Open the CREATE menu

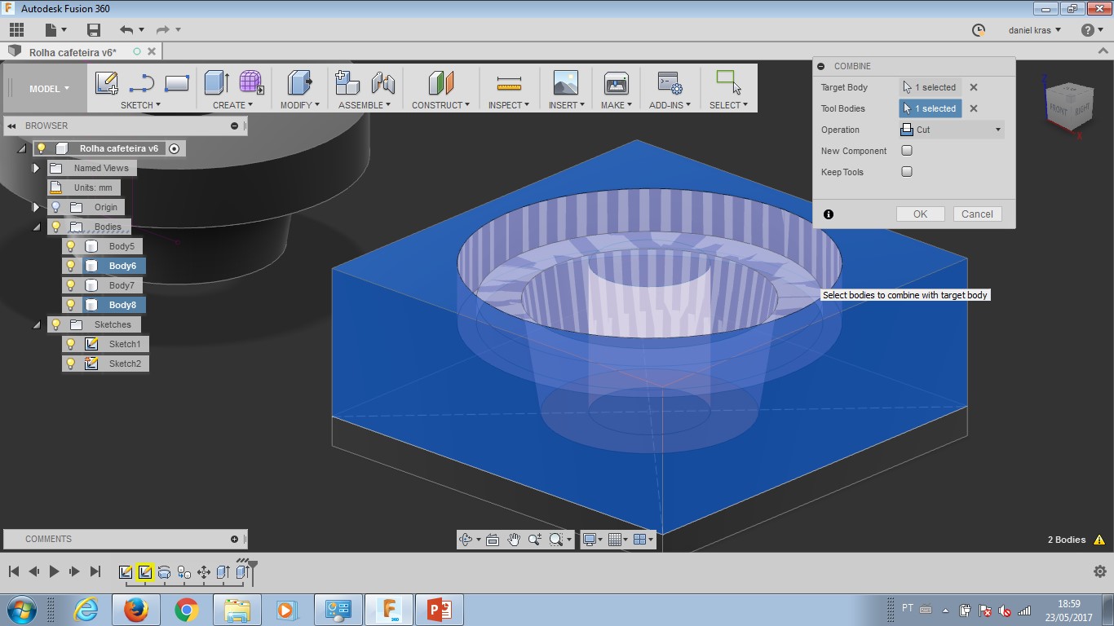[x=232, y=105]
